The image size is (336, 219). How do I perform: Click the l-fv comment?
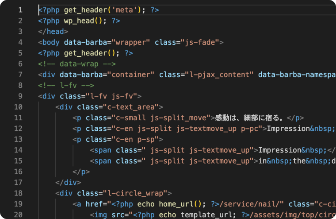coord(66,85)
